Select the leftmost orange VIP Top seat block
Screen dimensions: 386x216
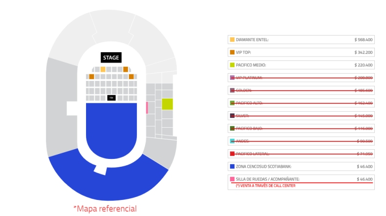click(91, 77)
